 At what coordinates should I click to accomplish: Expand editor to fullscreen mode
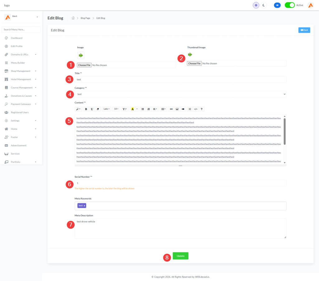pyautogui.click(x=190, y=109)
